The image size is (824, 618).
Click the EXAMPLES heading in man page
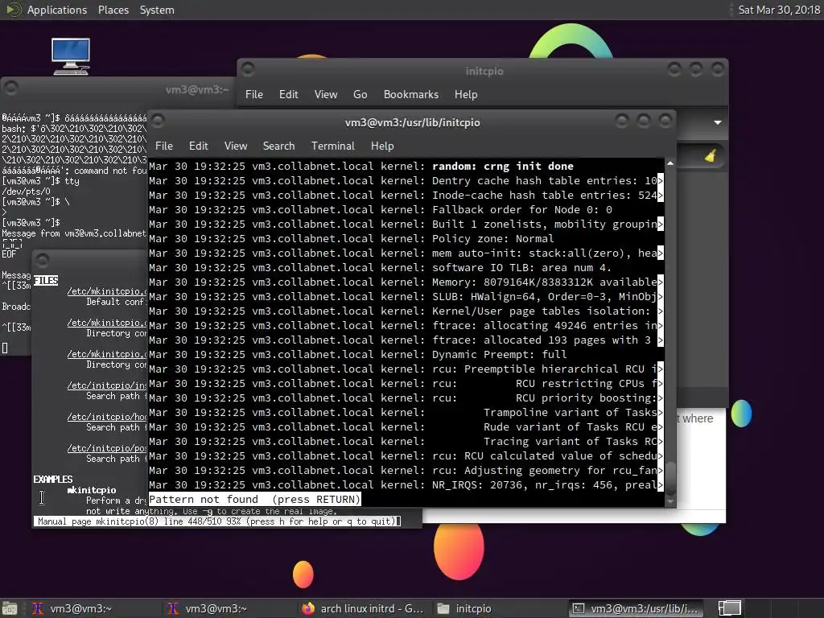tap(52, 480)
